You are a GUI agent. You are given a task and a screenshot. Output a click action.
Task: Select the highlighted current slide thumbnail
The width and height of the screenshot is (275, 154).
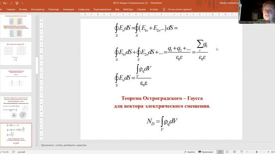(16, 135)
